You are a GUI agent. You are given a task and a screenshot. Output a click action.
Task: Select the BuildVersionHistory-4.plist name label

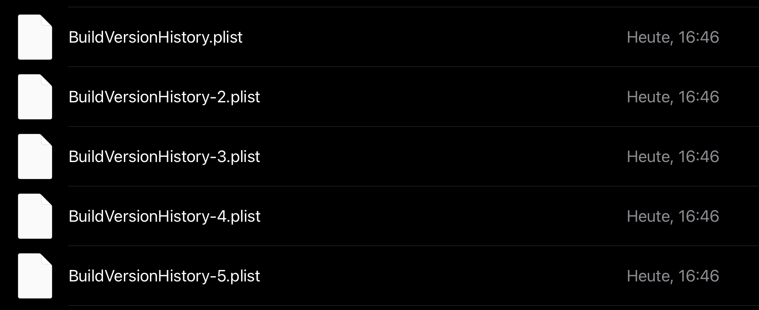tap(165, 216)
